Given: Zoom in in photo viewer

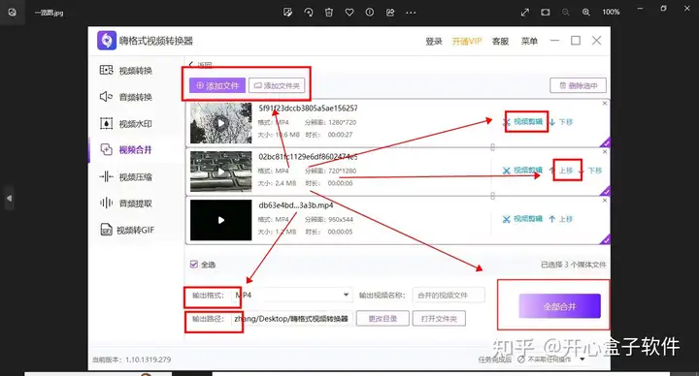Looking at the screenshot, I should click(x=586, y=12).
